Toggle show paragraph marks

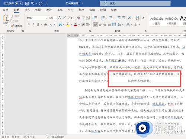[x=144, y=18]
